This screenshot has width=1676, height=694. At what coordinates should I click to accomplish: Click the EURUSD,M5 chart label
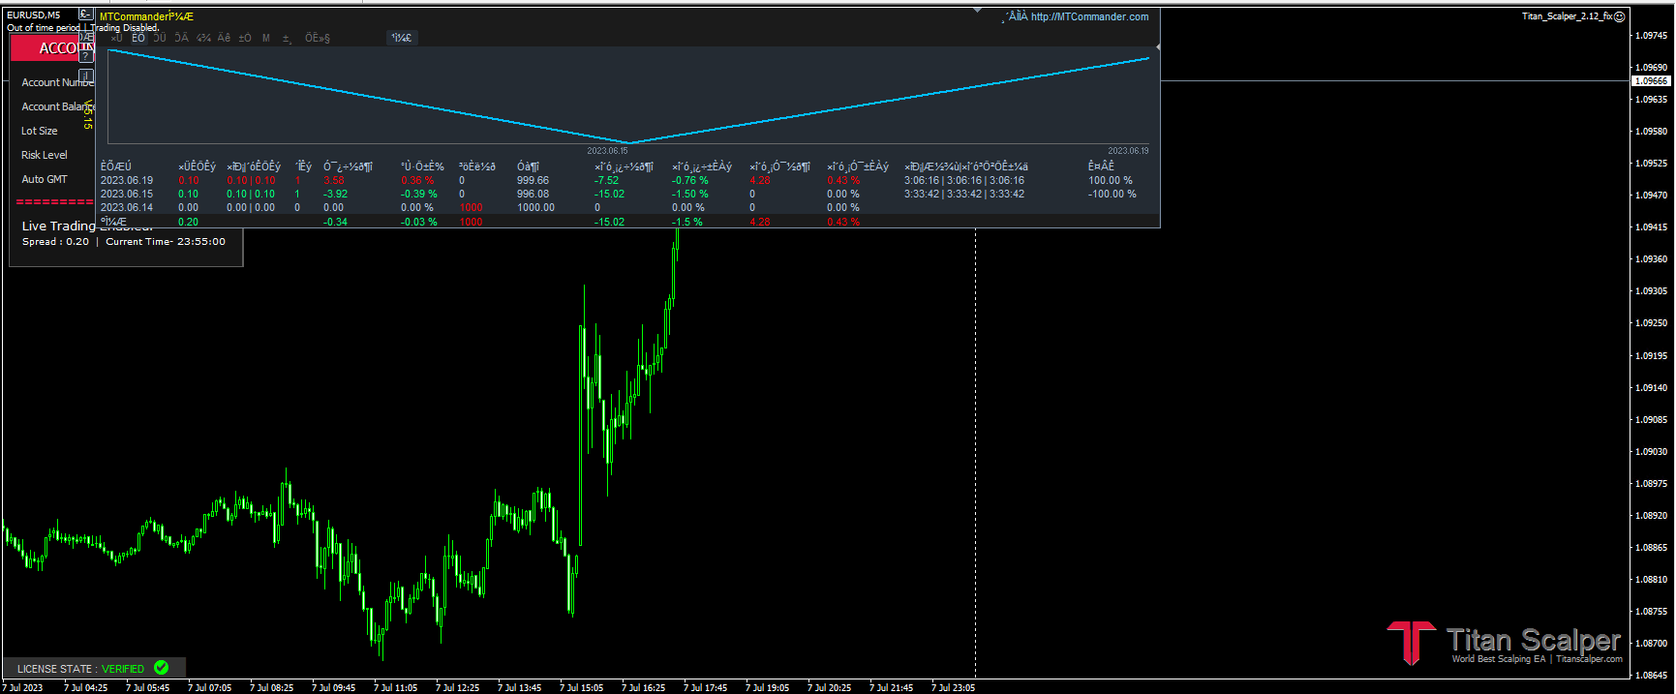[x=34, y=15]
